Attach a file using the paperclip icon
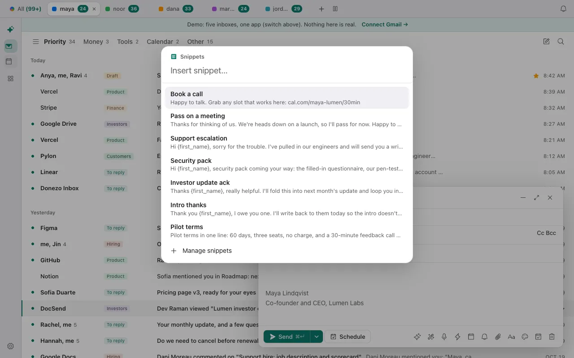The width and height of the screenshot is (574, 358). pyautogui.click(x=498, y=337)
